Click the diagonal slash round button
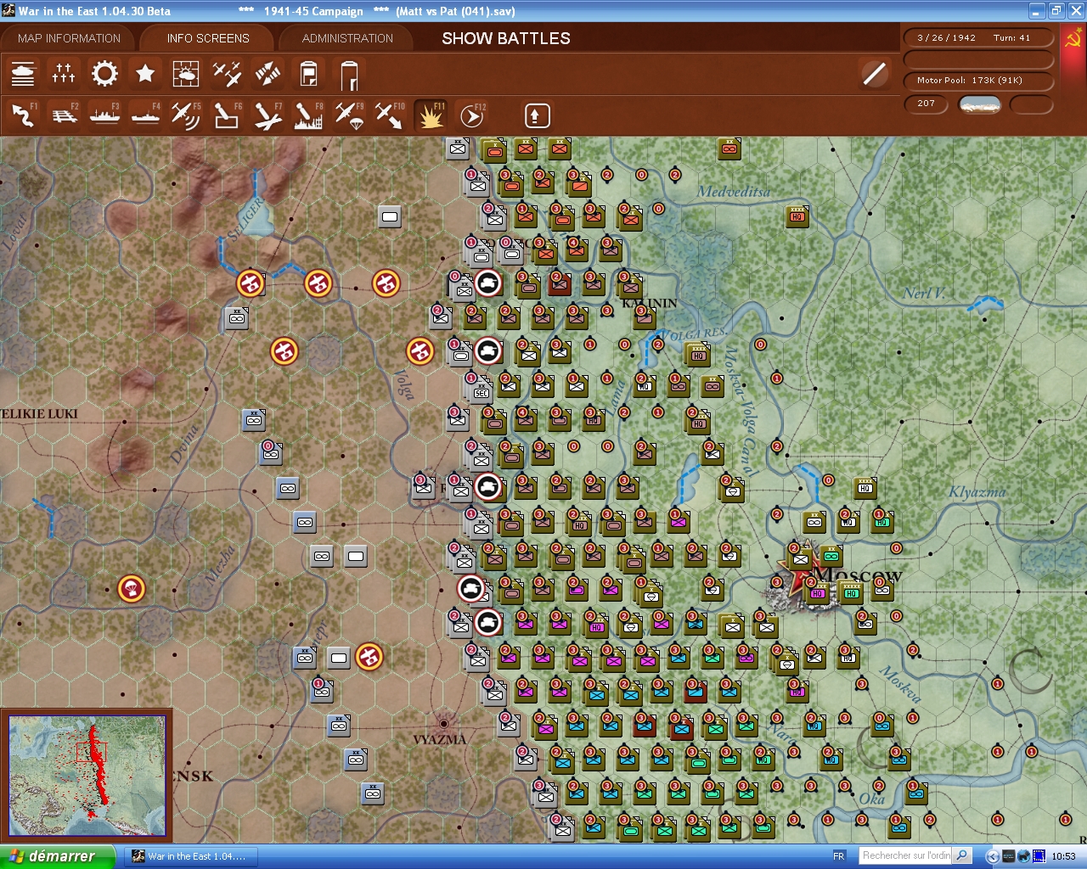This screenshot has width=1087, height=869. click(874, 74)
